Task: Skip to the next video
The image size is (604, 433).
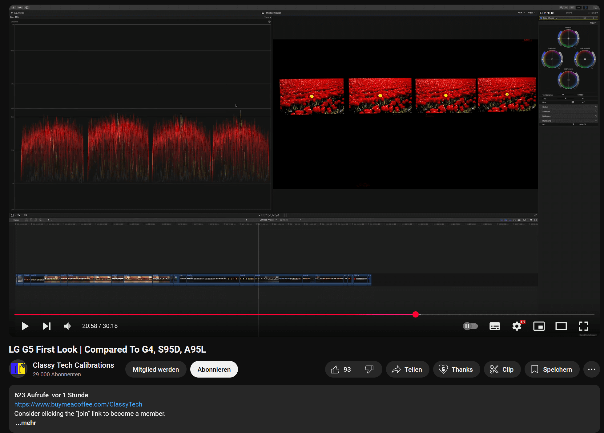Action: [x=47, y=326]
